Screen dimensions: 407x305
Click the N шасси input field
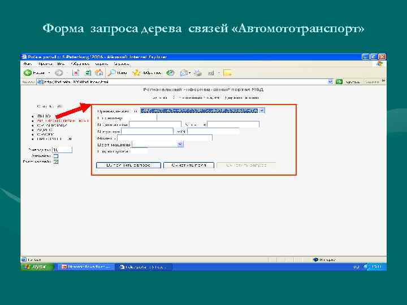click(233, 124)
